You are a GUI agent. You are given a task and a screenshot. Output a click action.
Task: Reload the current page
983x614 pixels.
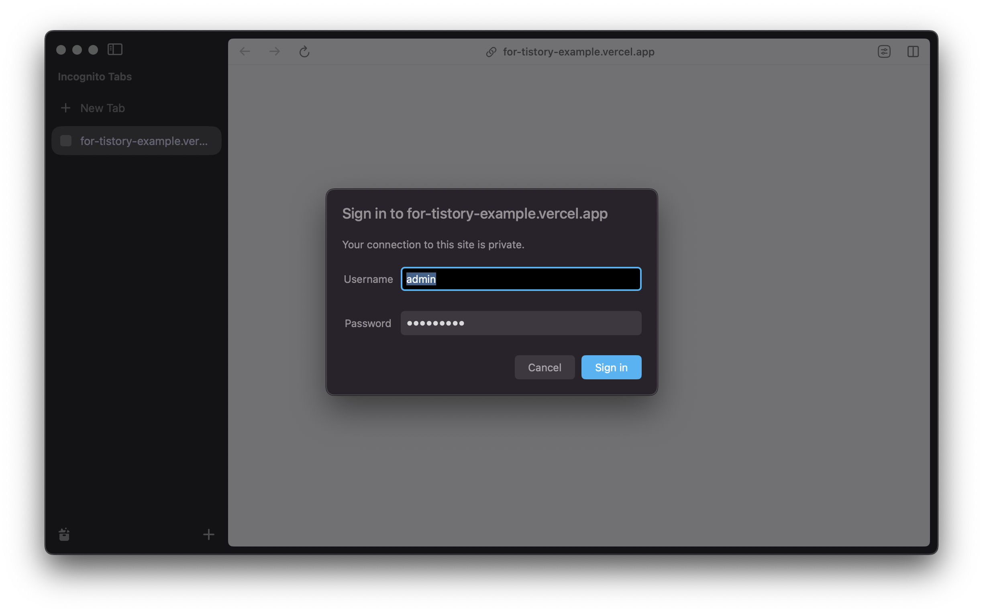[x=304, y=51]
